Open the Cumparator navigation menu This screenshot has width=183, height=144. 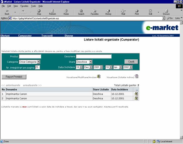pos(25,36)
